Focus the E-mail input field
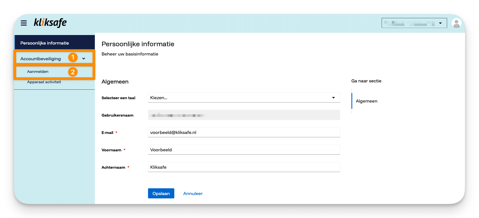479x218 pixels. (244, 133)
